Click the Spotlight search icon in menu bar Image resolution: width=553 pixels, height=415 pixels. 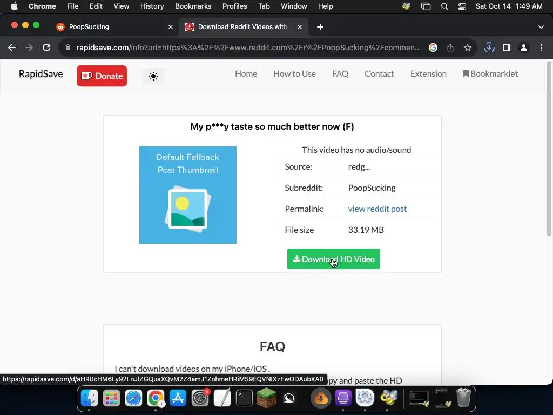[x=444, y=6]
